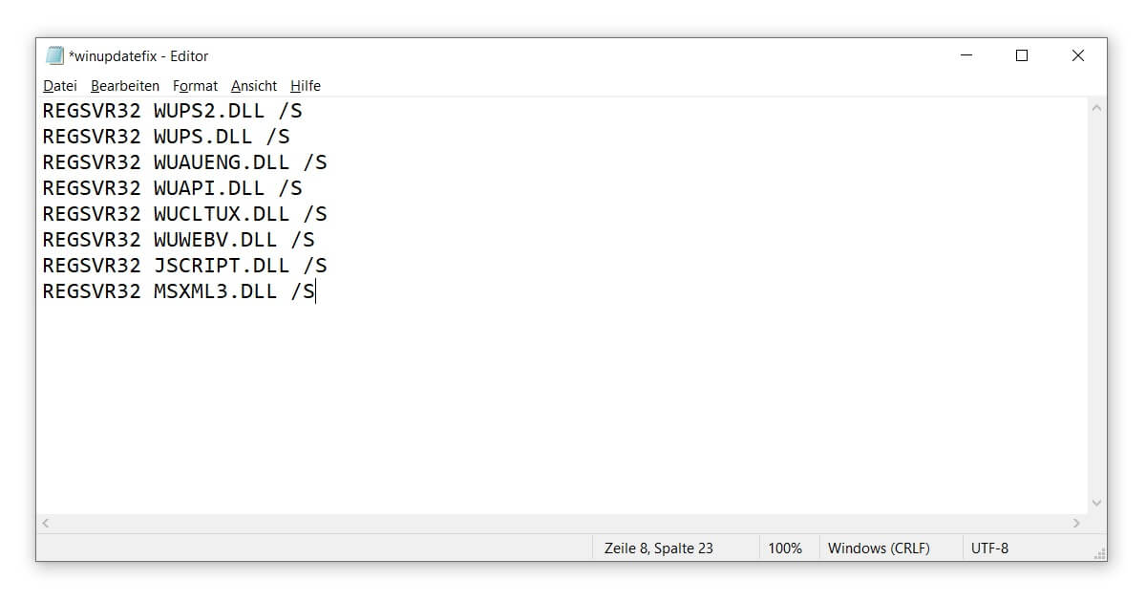
Task: Click the vertical scrollbar up arrow
Action: (x=1096, y=109)
